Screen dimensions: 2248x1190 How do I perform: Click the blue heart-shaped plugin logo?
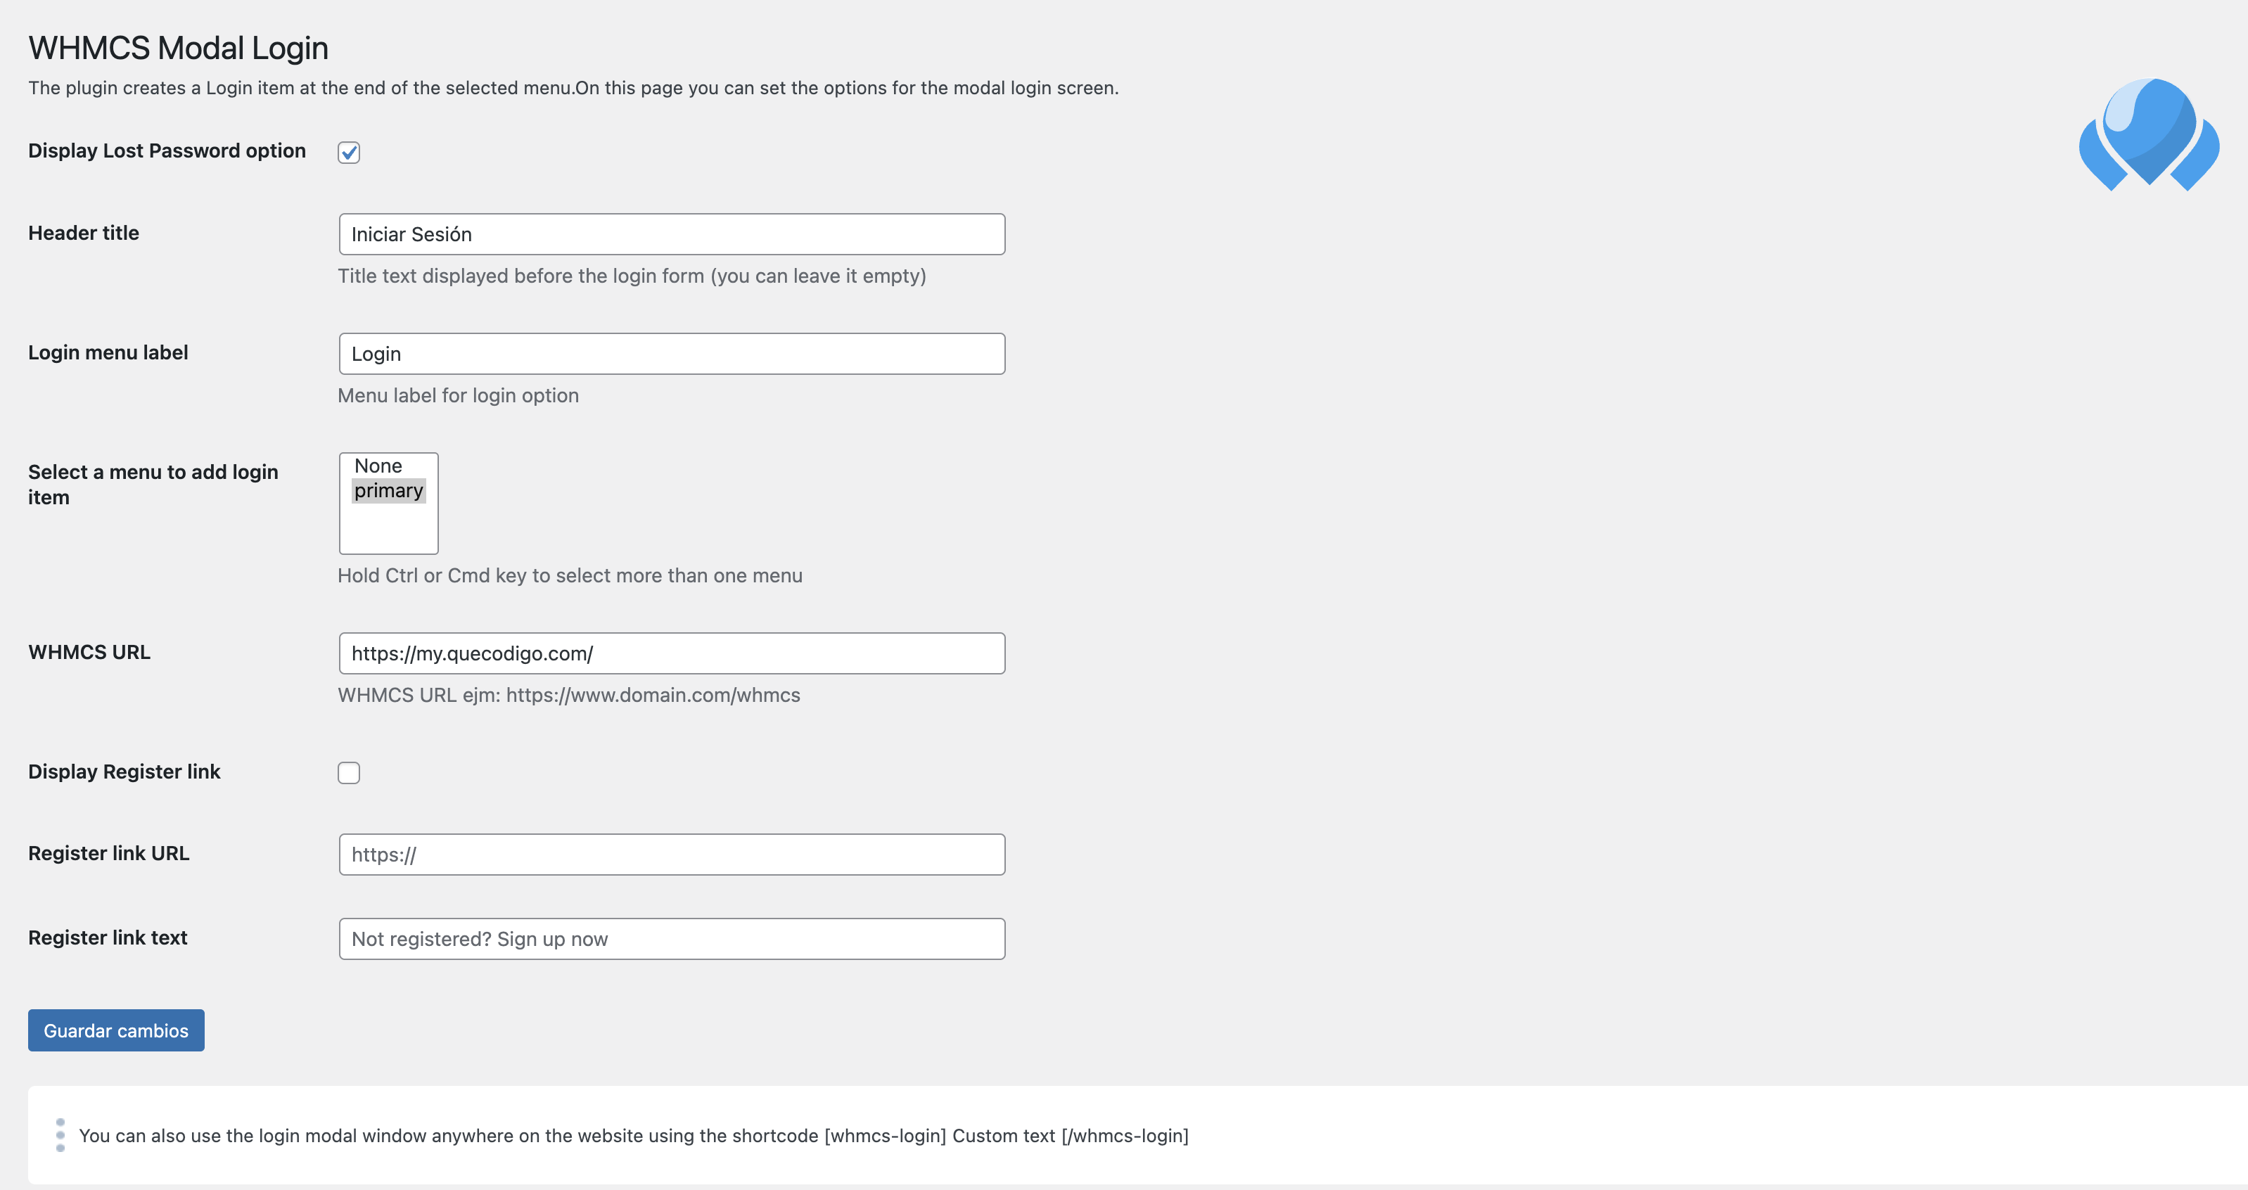[2149, 134]
